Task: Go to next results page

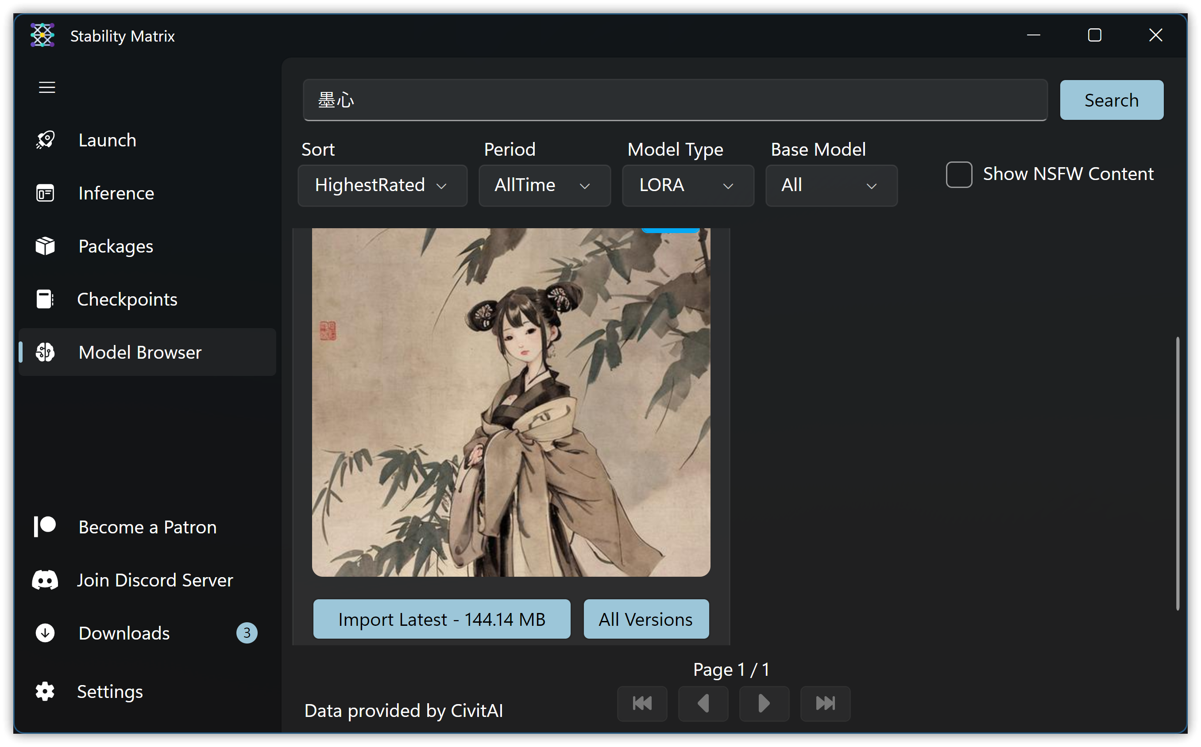Action: point(764,703)
